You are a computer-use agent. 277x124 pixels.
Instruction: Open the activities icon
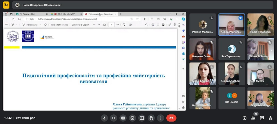pyautogui.click(x=270, y=118)
